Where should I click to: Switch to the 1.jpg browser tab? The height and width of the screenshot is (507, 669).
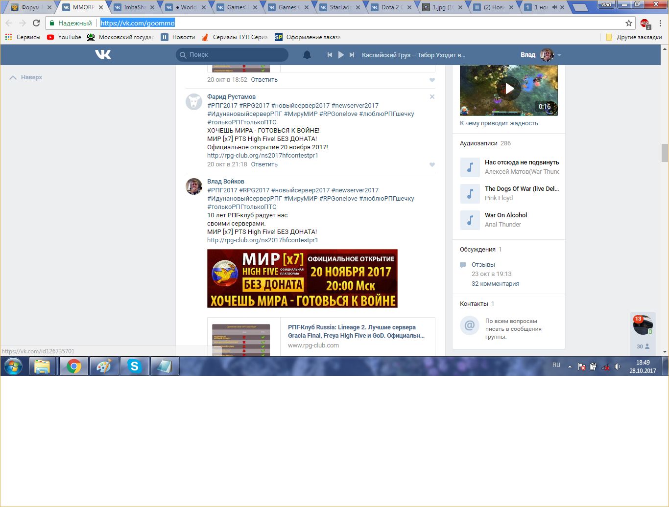(443, 7)
